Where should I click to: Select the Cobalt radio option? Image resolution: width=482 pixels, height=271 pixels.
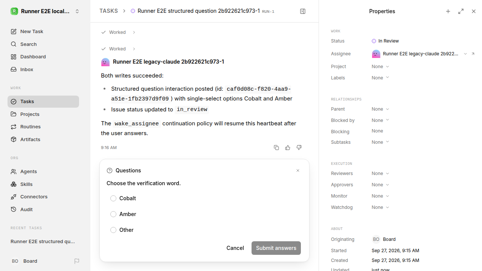pyautogui.click(x=113, y=198)
